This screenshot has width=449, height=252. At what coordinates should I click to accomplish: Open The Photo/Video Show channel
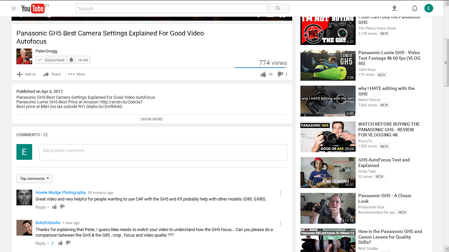(x=377, y=29)
